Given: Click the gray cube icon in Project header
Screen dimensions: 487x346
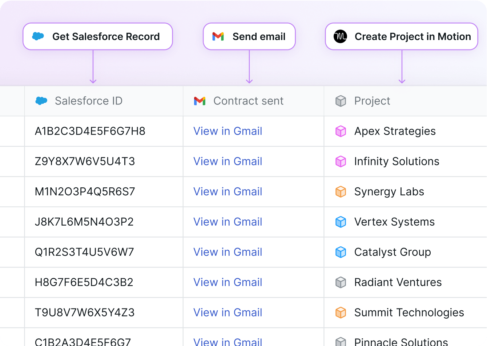Looking at the screenshot, I should coord(341,101).
